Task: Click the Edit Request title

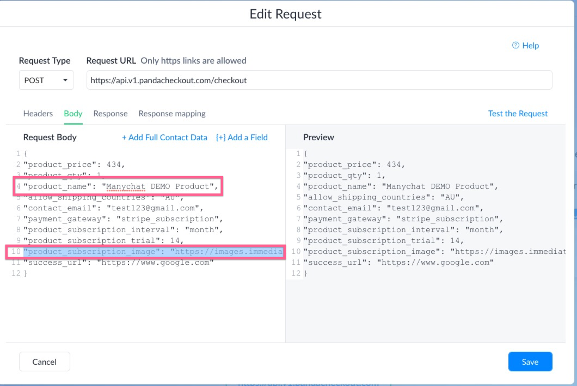Action: tap(286, 14)
